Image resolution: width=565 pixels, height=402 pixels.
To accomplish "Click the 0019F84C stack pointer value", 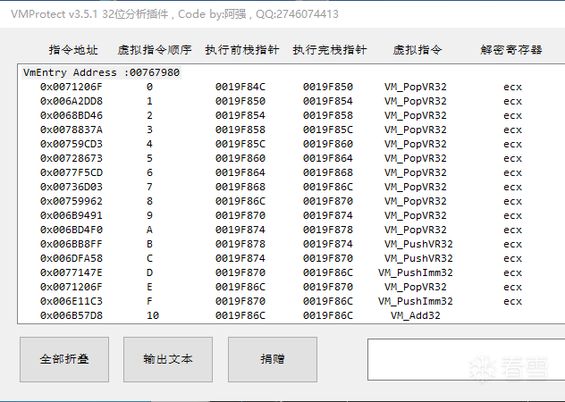I will pyautogui.click(x=240, y=88).
